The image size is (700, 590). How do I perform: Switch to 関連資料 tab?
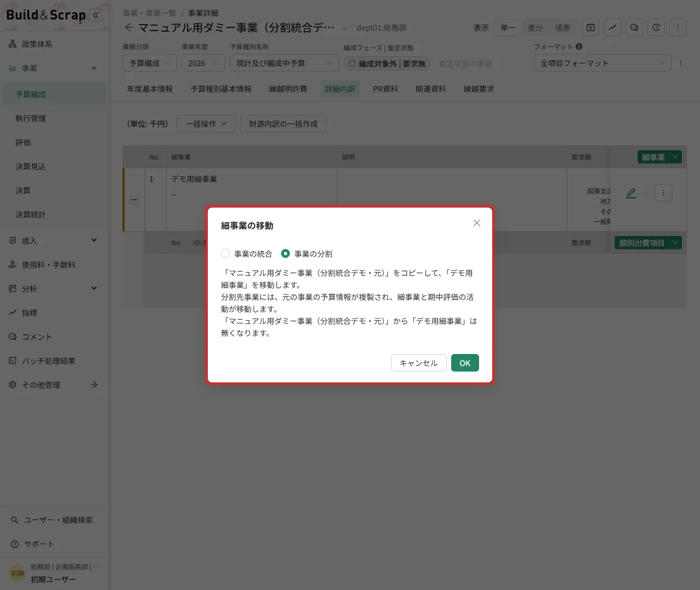click(431, 88)
